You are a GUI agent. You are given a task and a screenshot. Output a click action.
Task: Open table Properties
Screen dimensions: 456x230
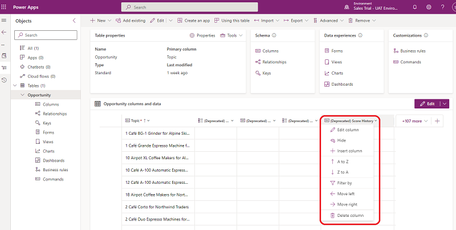(x=202, y=35)
